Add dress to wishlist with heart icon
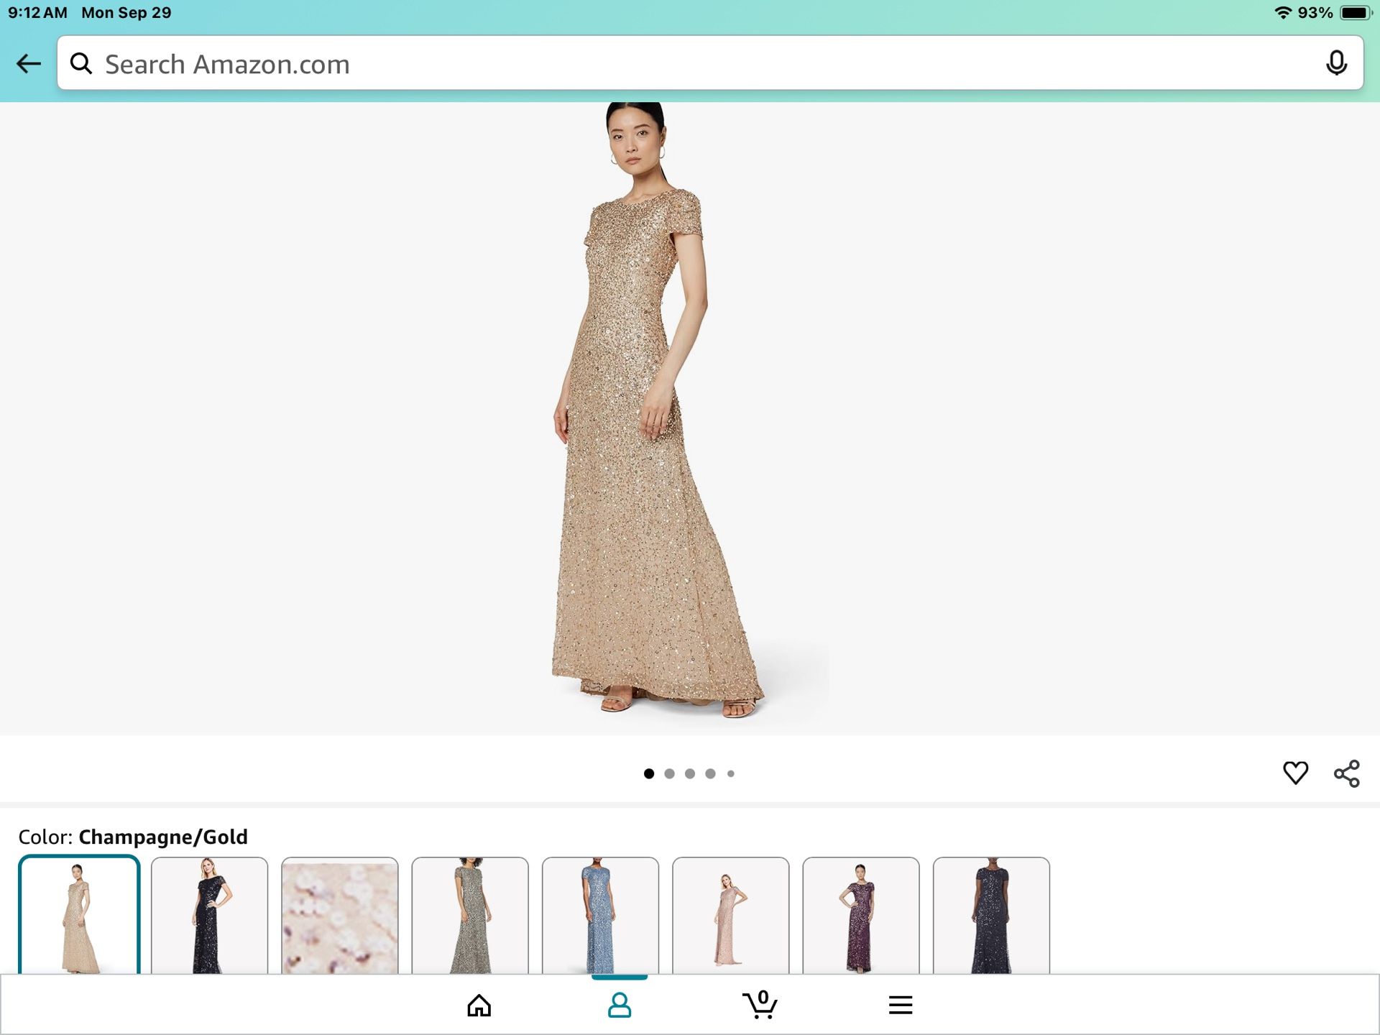This screenshot has height=1035, width=1380. click(1295, 773)
